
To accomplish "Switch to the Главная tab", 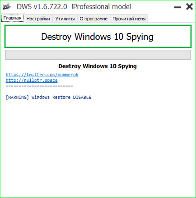I will point(13,18).
